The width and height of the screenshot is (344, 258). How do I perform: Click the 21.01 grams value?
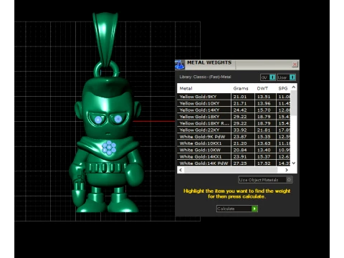point(240,97)
